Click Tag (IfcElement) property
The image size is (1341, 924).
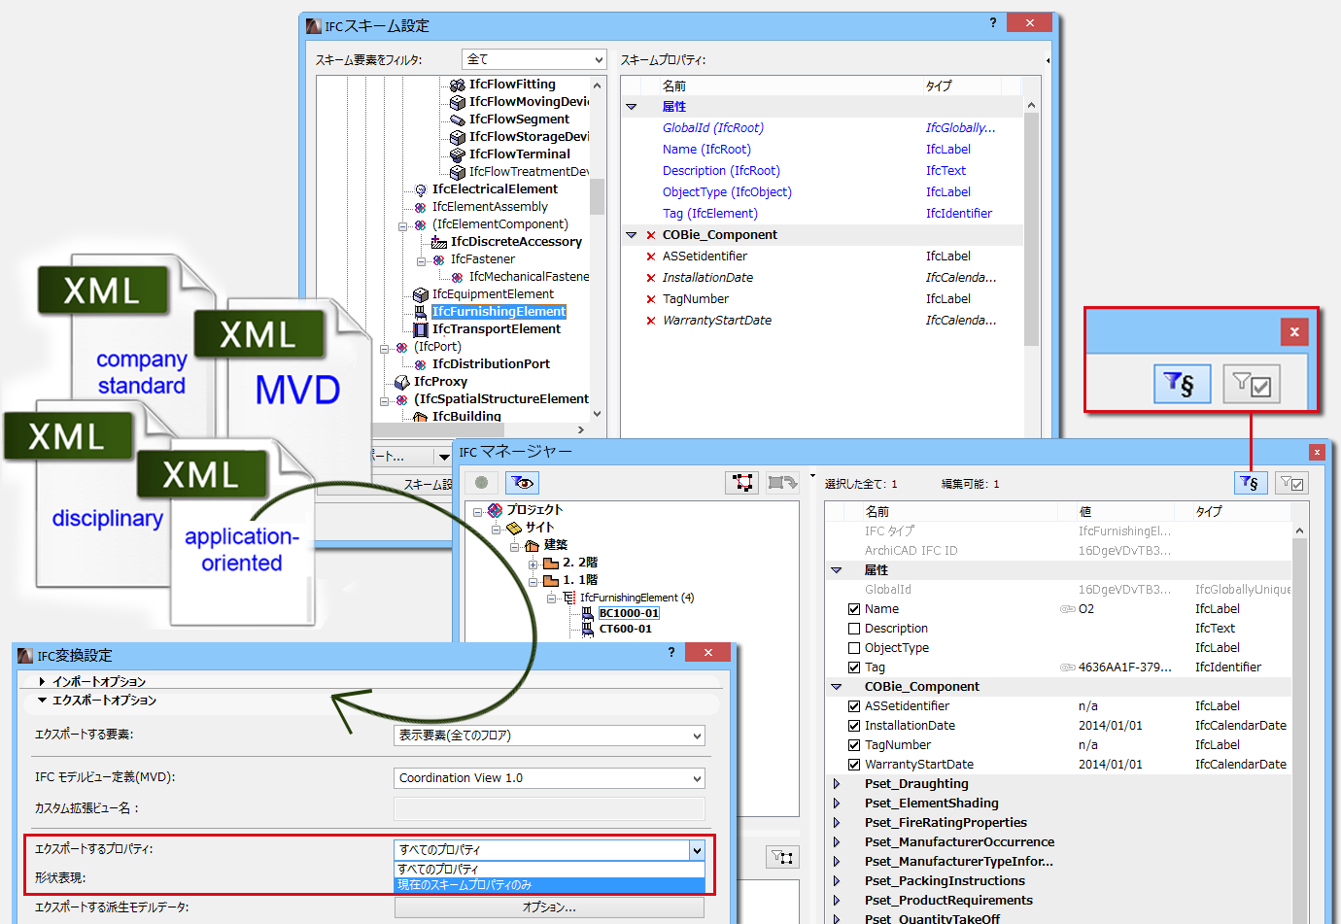[x=710, y=214]
